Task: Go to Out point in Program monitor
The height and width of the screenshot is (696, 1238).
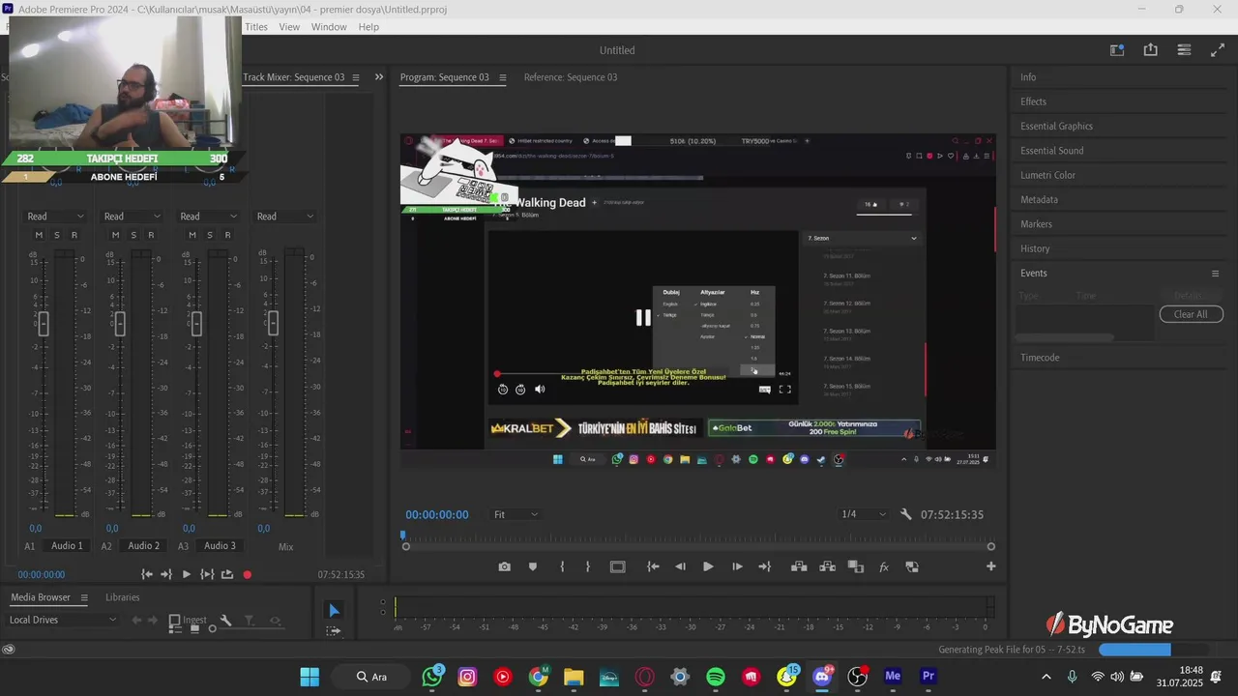Action: pos(764,567)
